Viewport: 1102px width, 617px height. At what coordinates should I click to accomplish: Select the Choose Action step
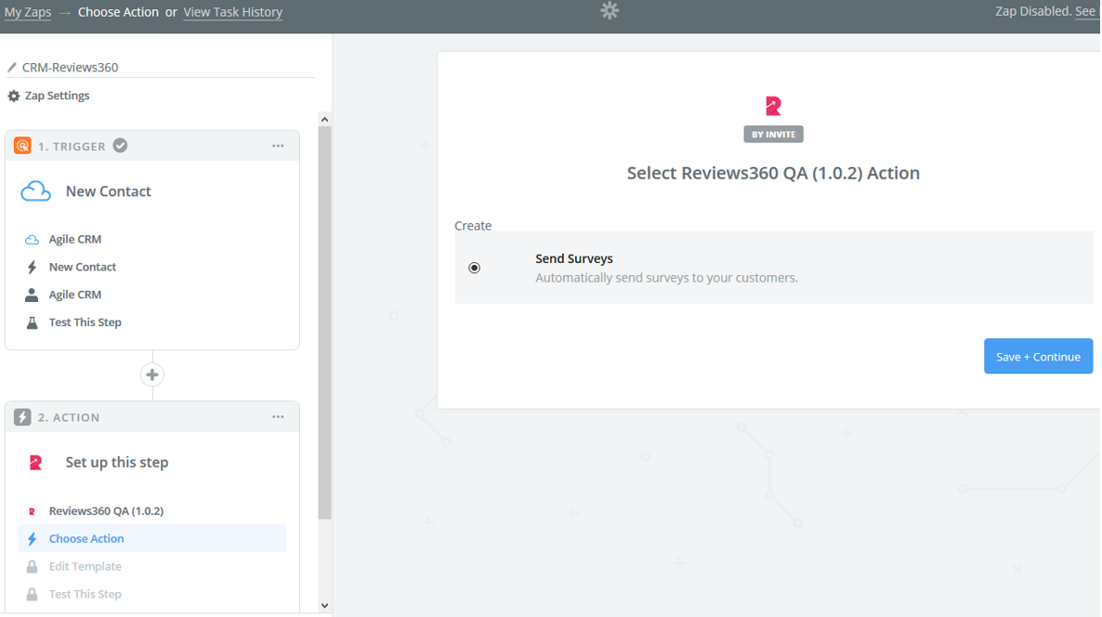pos(151,538)
